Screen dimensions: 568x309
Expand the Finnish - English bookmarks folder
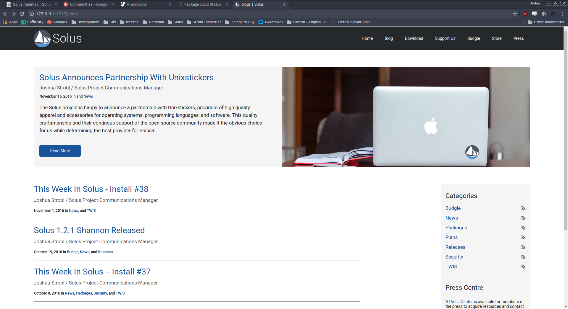click(307, 22)
